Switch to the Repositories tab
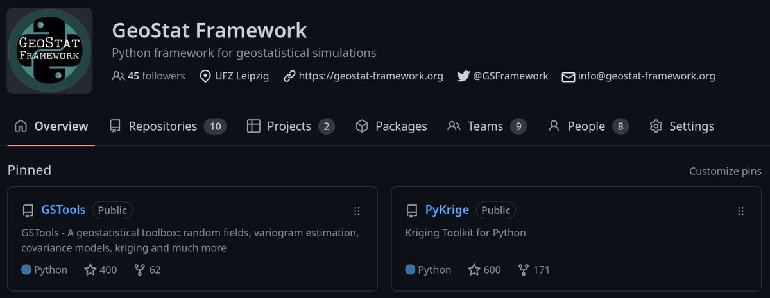 click(167, 126)
